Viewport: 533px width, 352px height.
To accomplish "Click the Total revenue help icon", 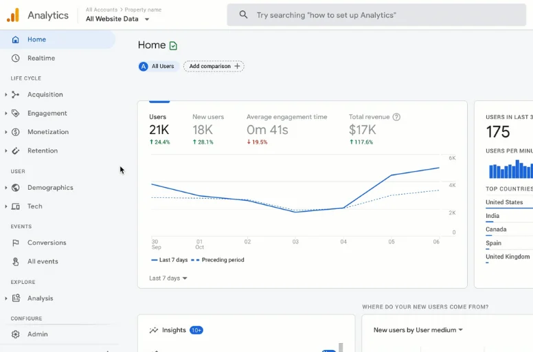I will (x=396, y=117).
